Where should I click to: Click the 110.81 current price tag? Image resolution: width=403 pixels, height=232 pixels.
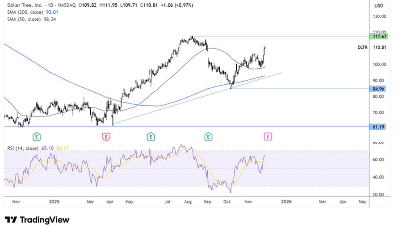[378, 47]
